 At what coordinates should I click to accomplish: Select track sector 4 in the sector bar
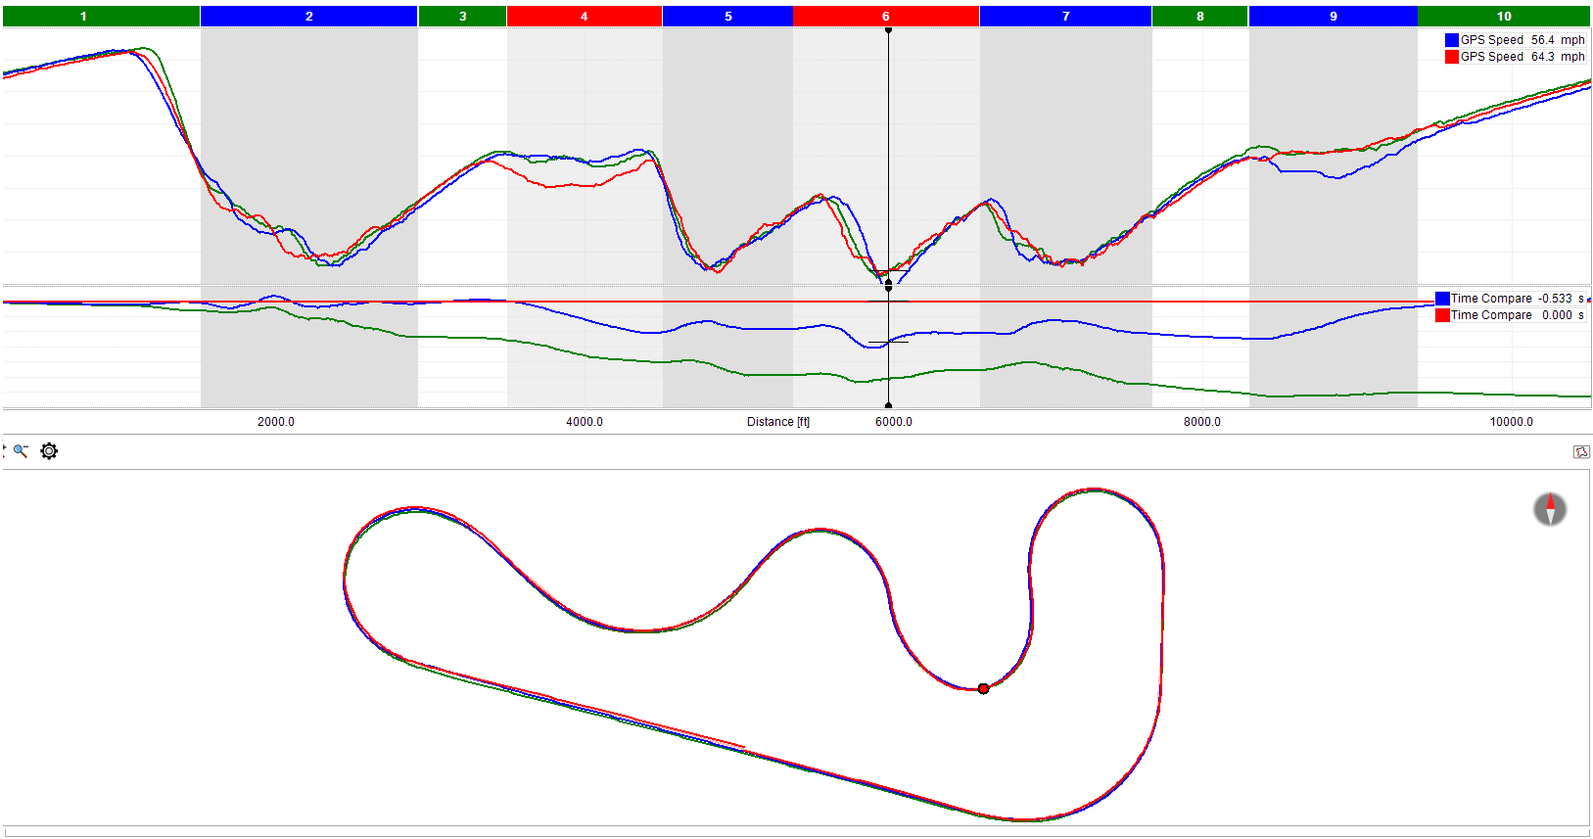coord(585,16)
